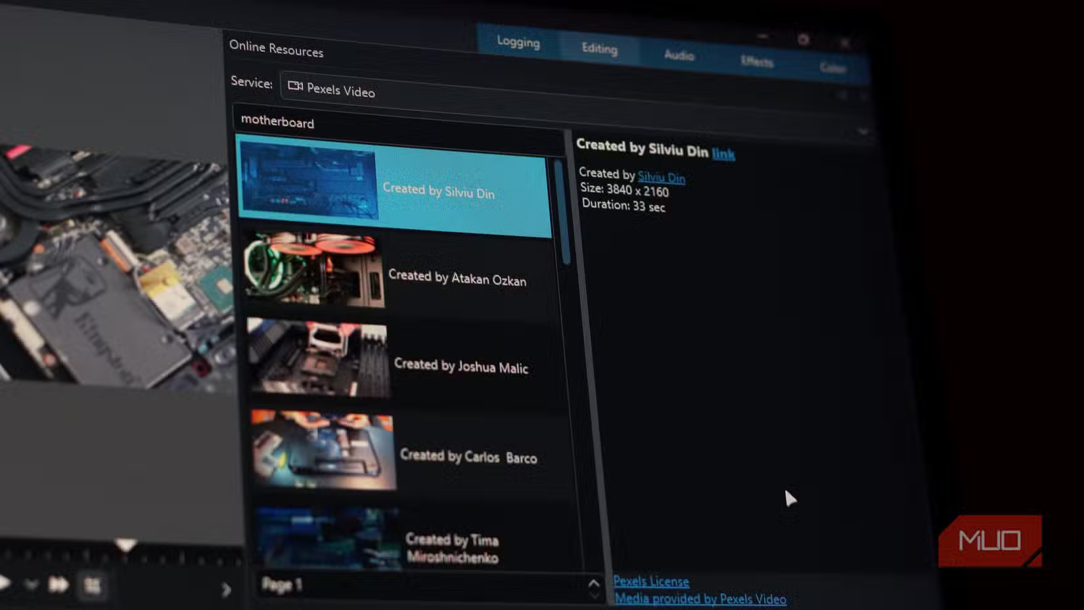This screenshot has height=610, width=1084.
Task: Click the fast-forward icon in the monitor
Action: point(58,584)
